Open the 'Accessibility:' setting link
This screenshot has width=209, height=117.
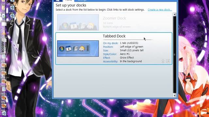coord(110,61)
